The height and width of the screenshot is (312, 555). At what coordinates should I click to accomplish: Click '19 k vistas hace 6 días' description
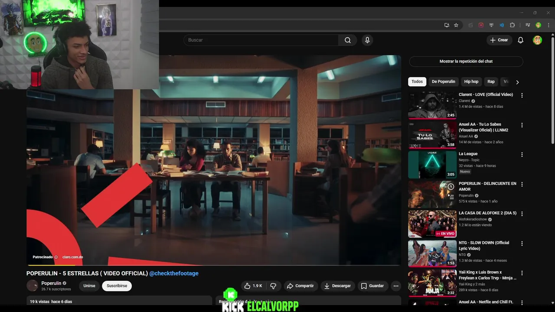point(51,302)
